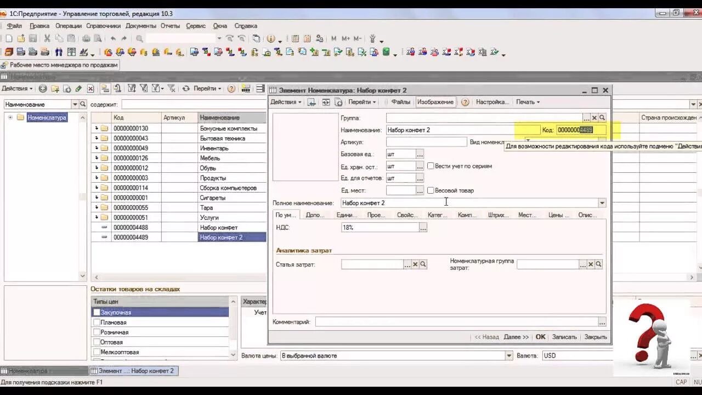Open Печать dropdown in dialog

(x=528, y=102)
